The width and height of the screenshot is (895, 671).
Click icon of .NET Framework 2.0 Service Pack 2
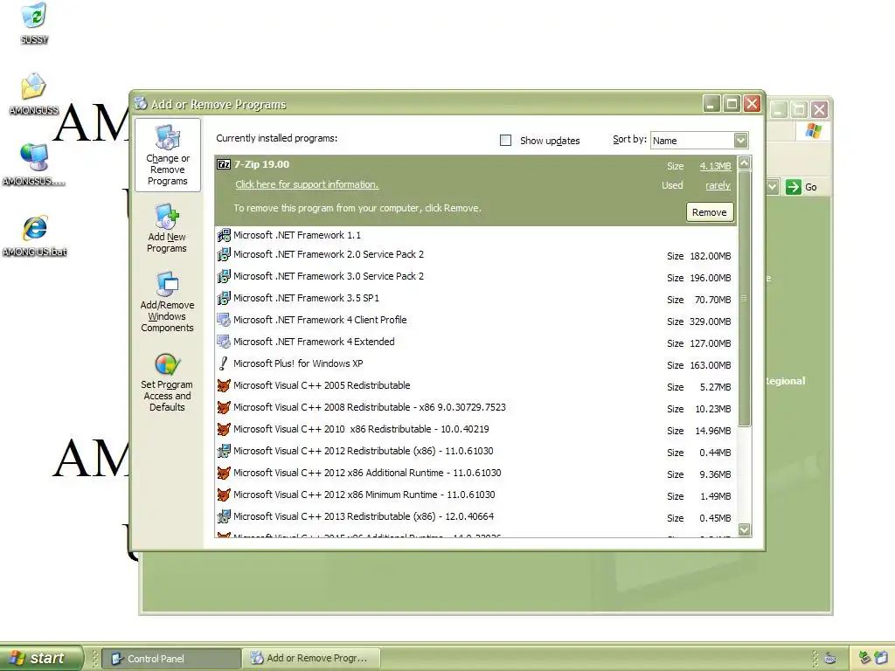[224, 254]
